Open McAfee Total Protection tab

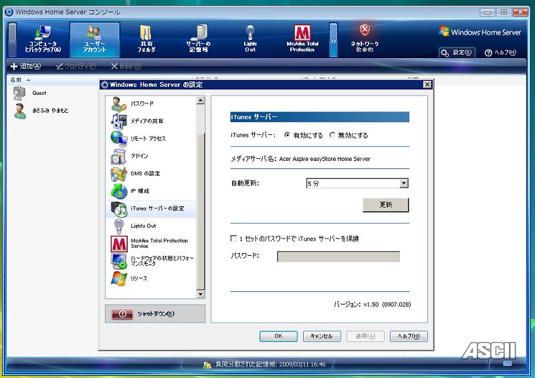point(302,39)
